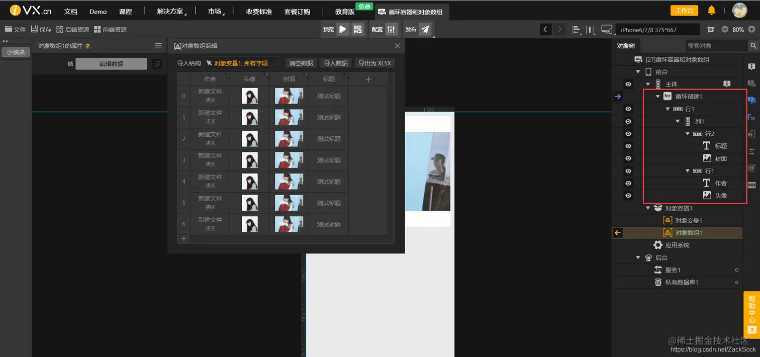Expand the 市场 dropdown menu
Image resolution: width=760 pixels, height=357 pixels.
coord(215,11)
